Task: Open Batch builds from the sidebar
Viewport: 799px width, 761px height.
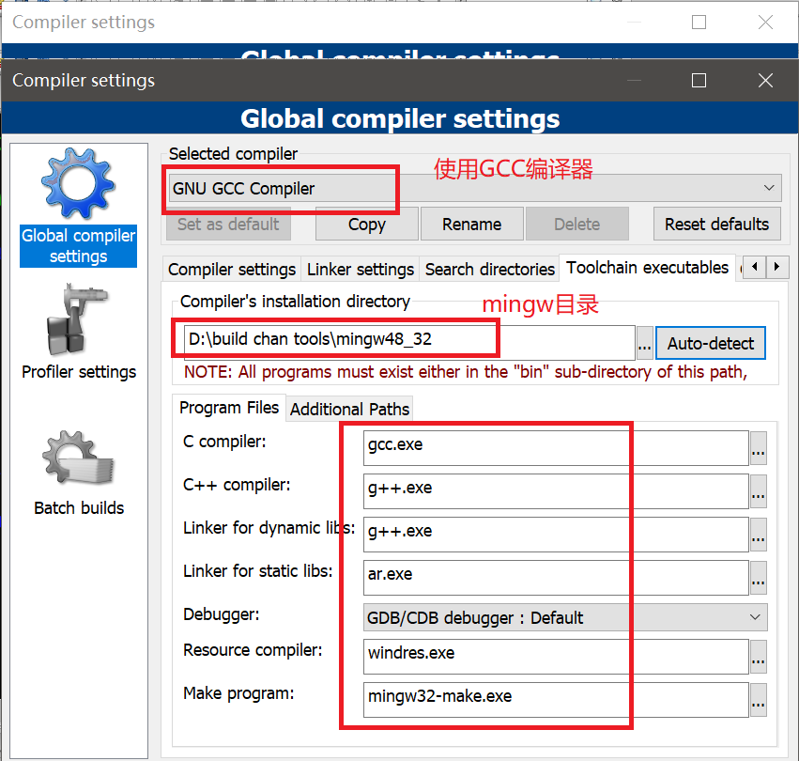Action: (79, 470)
